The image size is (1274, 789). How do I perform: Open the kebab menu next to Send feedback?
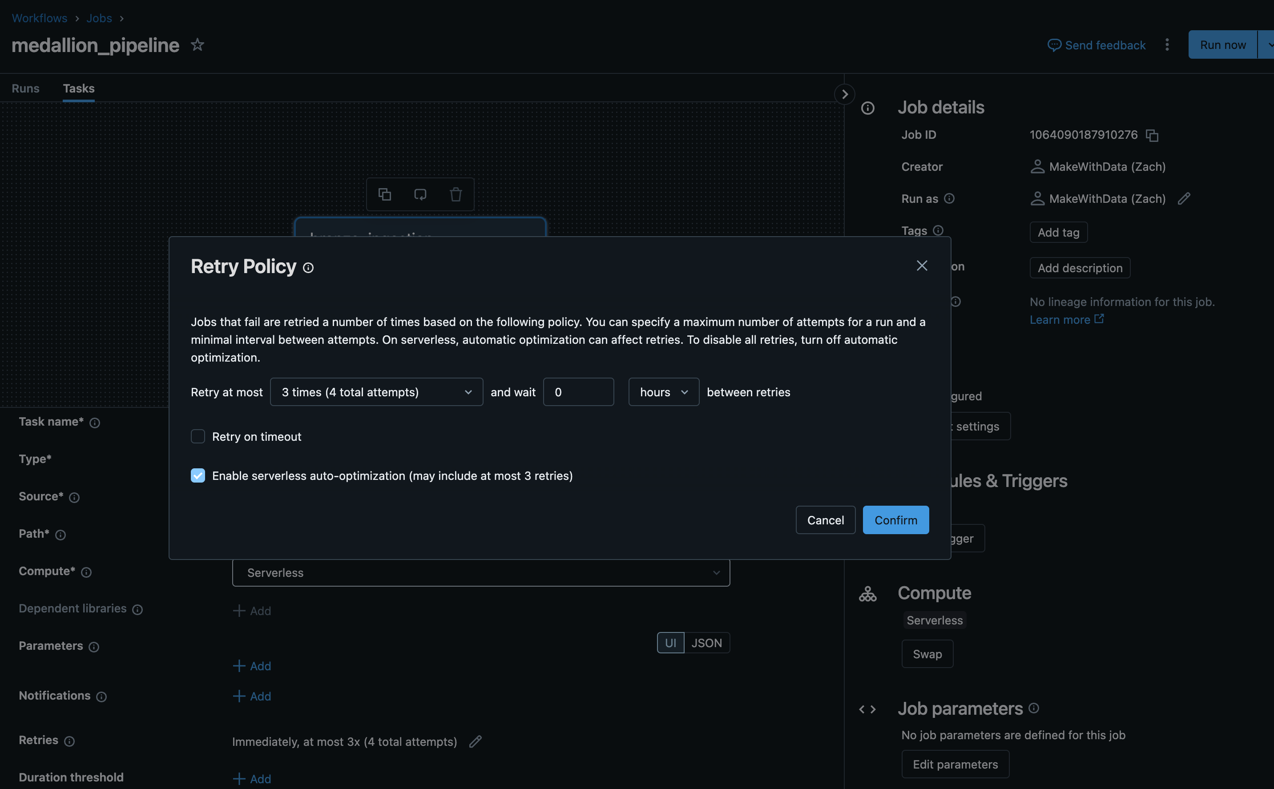(x=1167, y=45)
